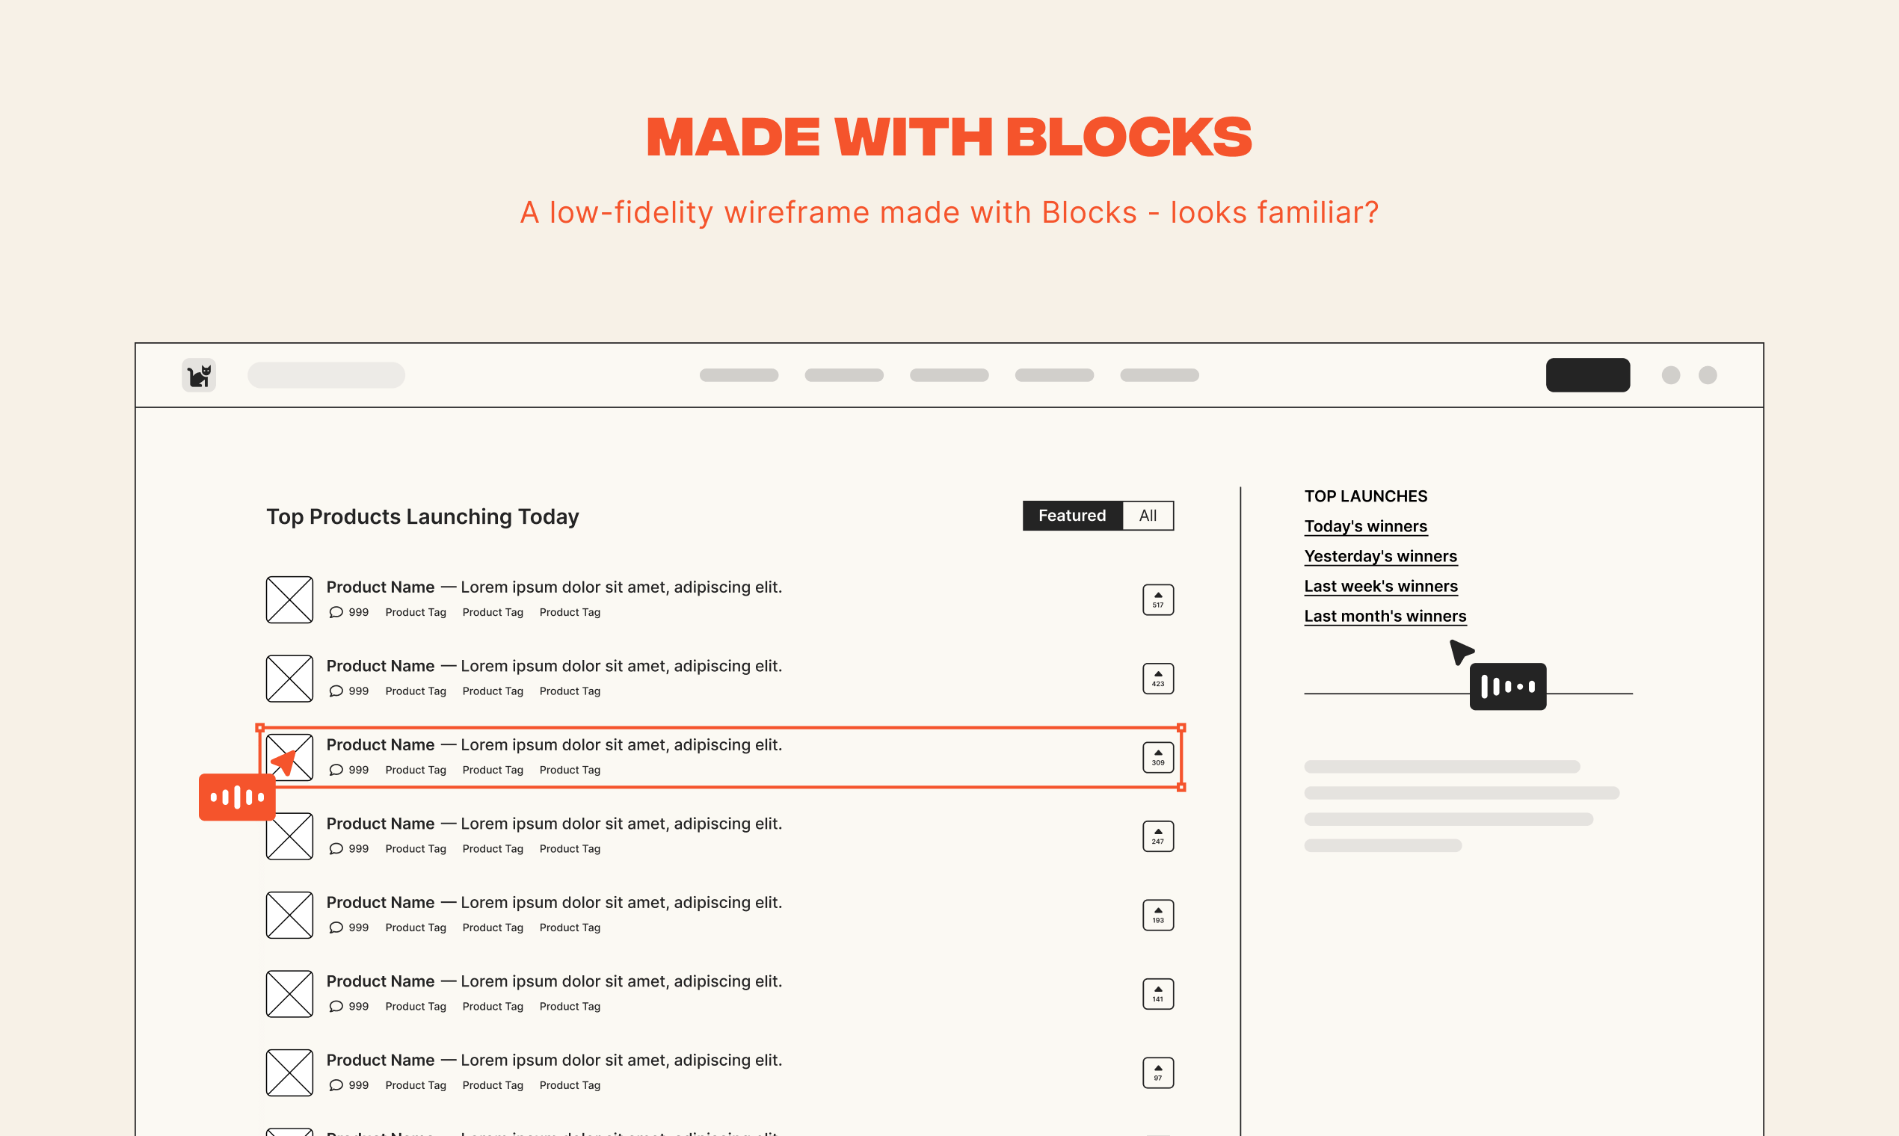
Task: Click the search bar placeholder beside the cat logo
Action: coord(326,375)
